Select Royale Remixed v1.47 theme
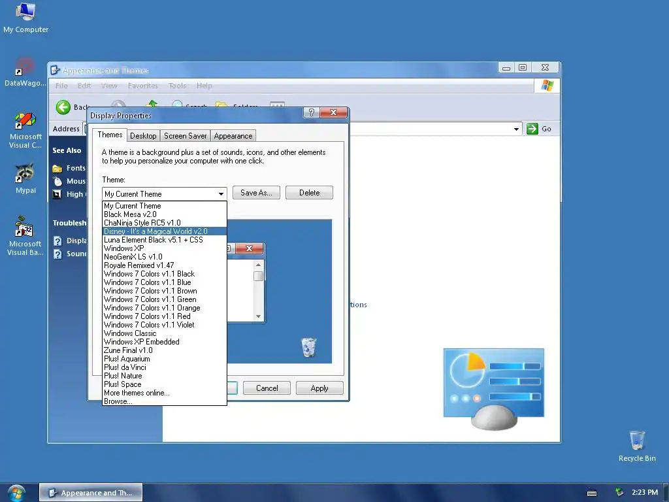The width and height of the screenshot is (669, 502). coord(164,265)
